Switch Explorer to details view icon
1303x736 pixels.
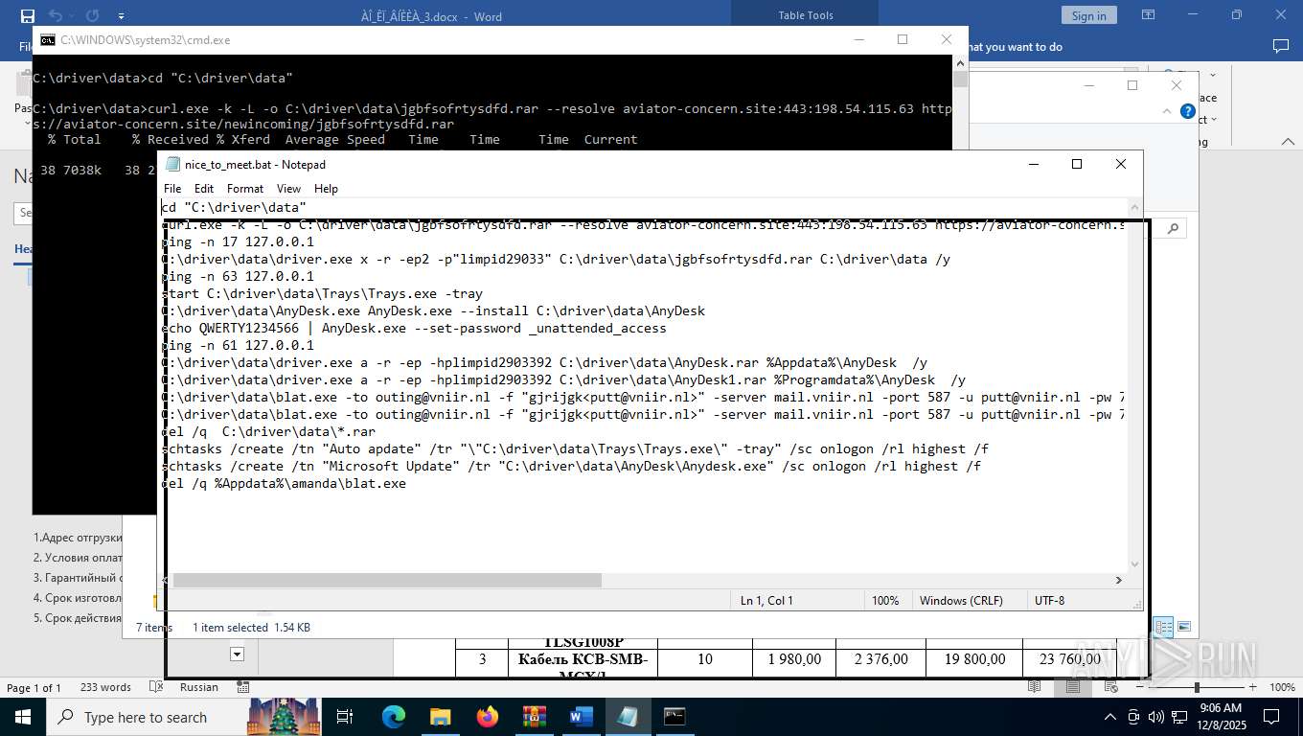tap(1163, 628)
